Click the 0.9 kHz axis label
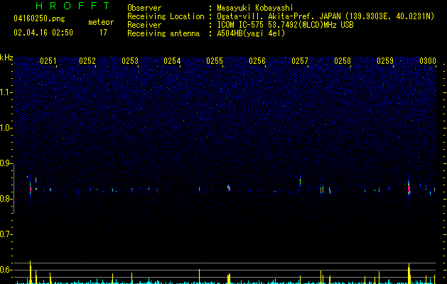The image size is (447, 284). [6, 163]
